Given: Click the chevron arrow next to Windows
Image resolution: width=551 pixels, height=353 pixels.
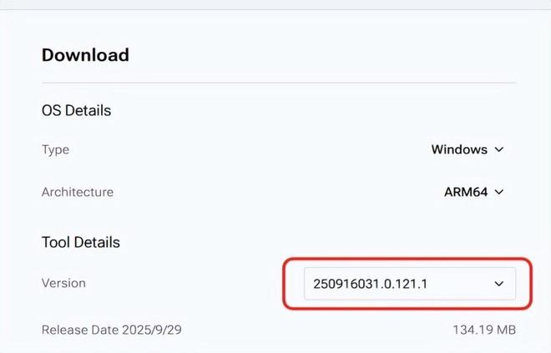Looking at the screenshot, I should tap(499, 150).
